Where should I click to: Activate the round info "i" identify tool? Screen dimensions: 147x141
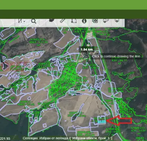point(84,21)
